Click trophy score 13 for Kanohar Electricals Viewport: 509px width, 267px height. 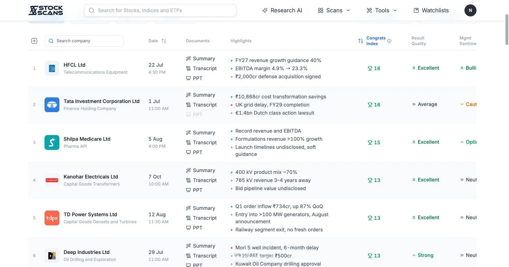coord(374,180)
